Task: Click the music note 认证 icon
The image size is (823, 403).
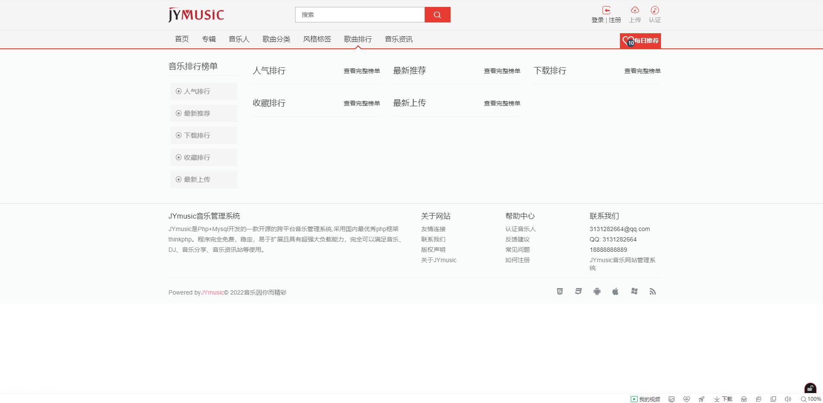Action: click(x=655, y=10)
